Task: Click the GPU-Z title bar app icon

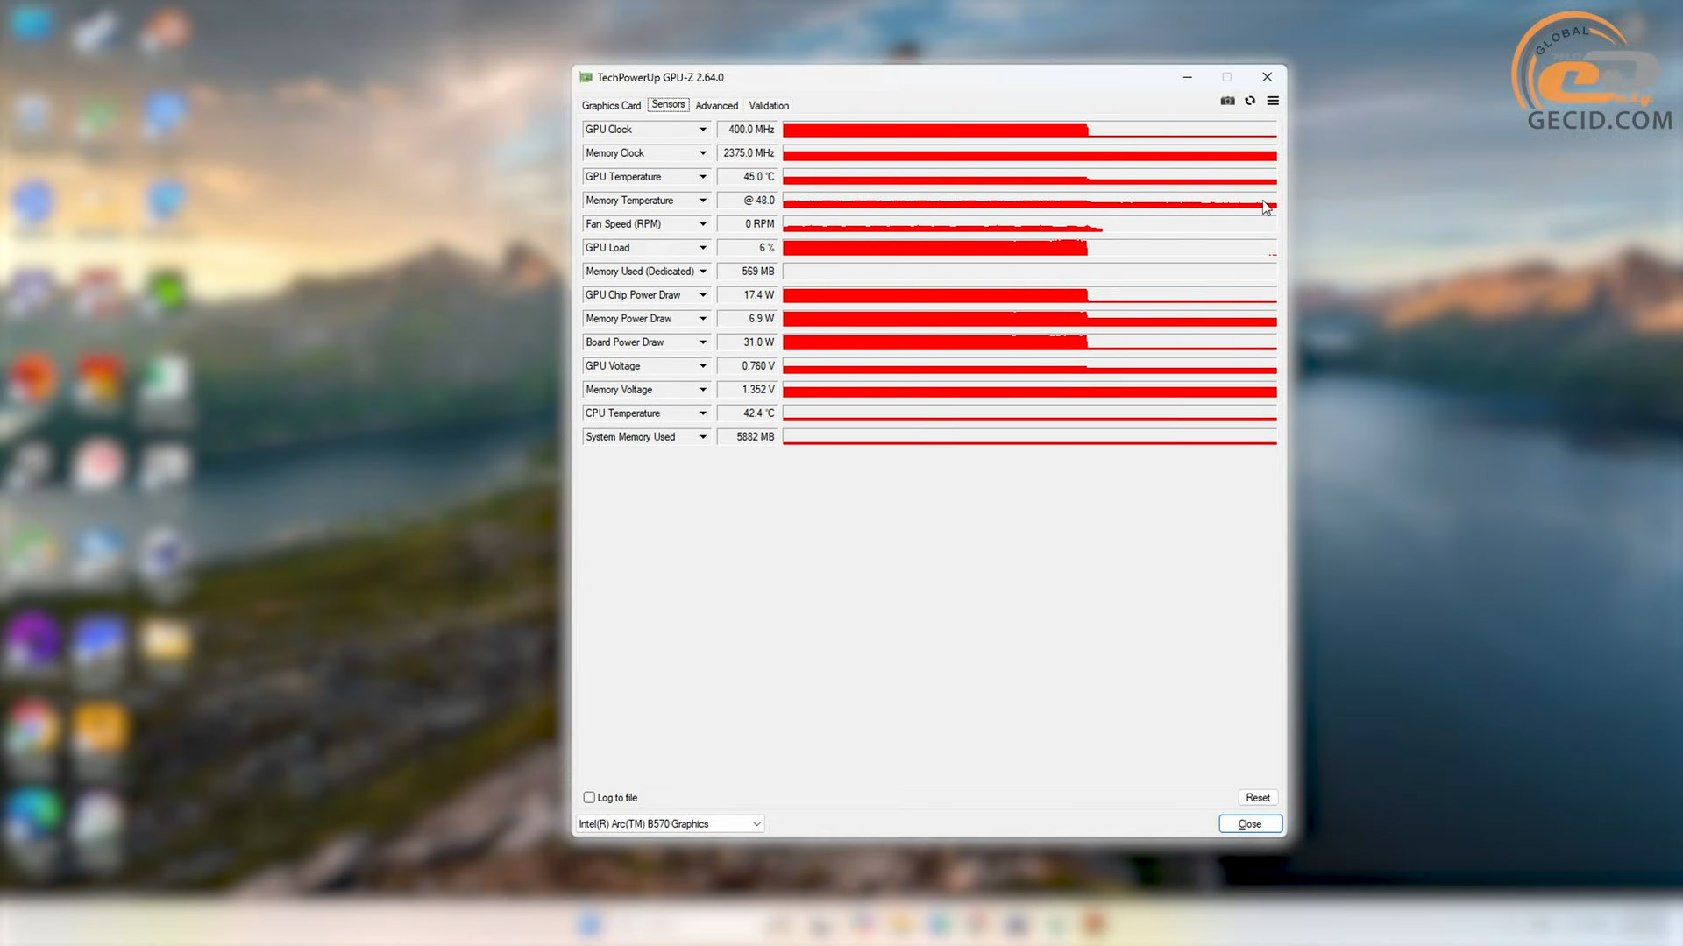Action: click(x=586, y=77)
